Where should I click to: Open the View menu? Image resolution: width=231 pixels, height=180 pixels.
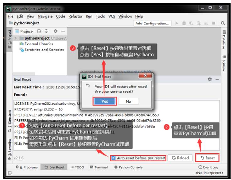(30, 16)
